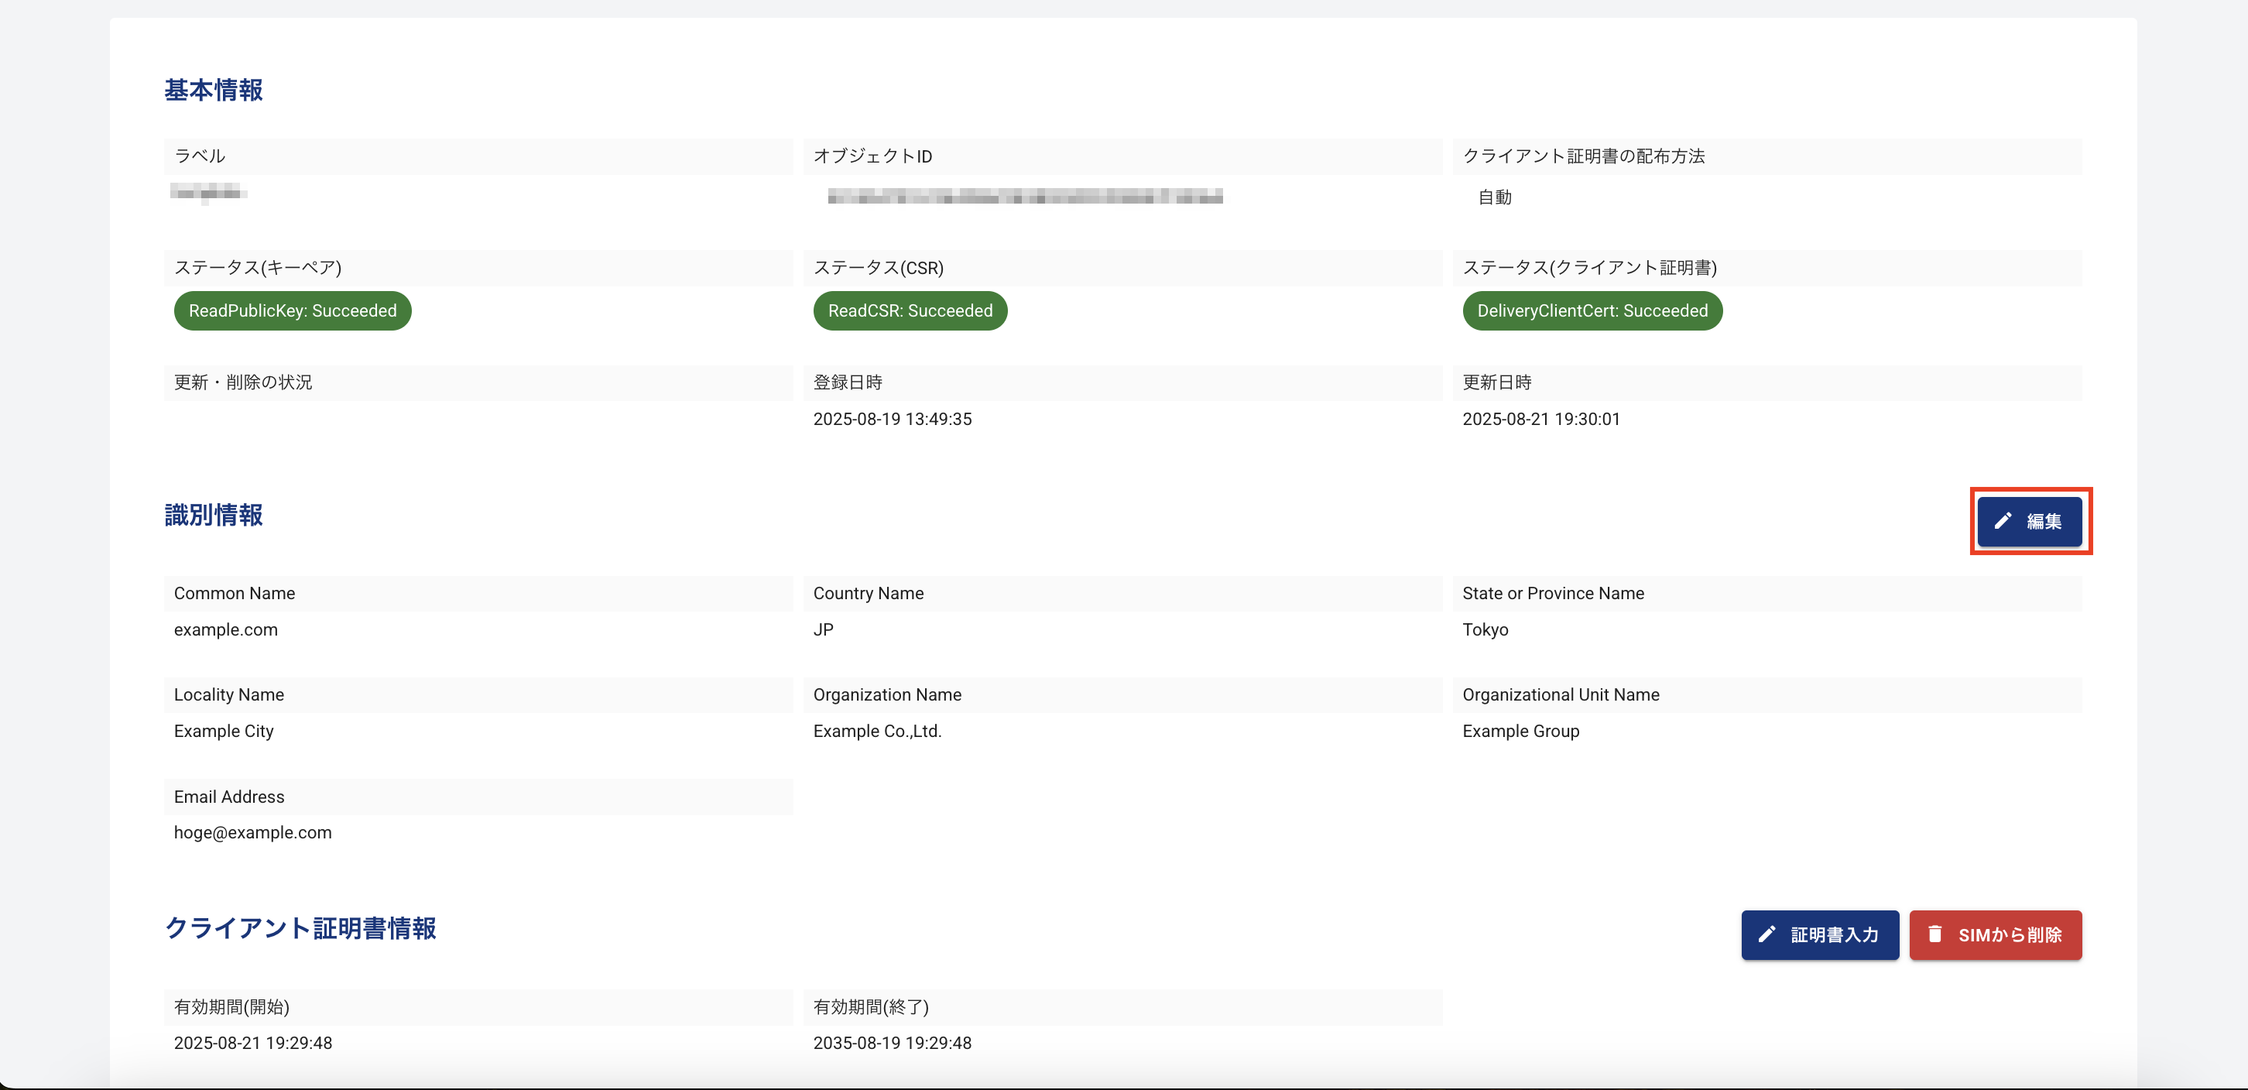Click the Organization Name Example Co.,Ltd.
Screen dimensions: 2248x1090
tap(877, 732)
